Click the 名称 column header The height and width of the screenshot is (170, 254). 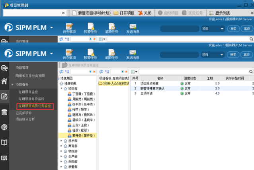pyautogui.click(x=160, y=78)
